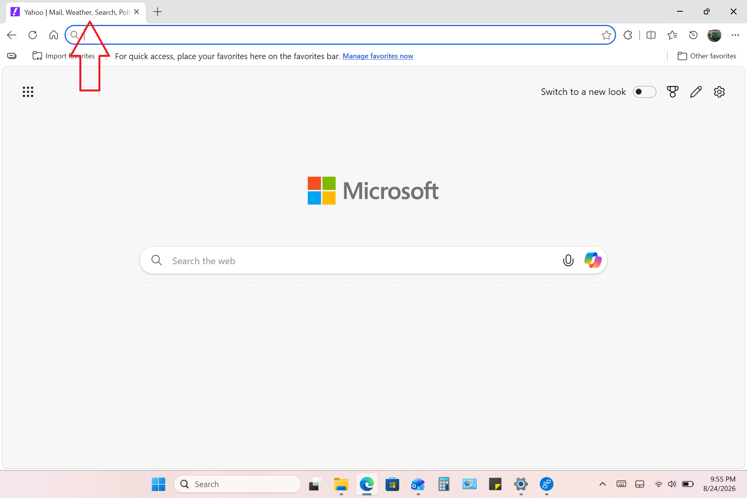Open Microsoft Rewards trophy icon
This screenshot has width=747, height=498.
pos(673,92)
